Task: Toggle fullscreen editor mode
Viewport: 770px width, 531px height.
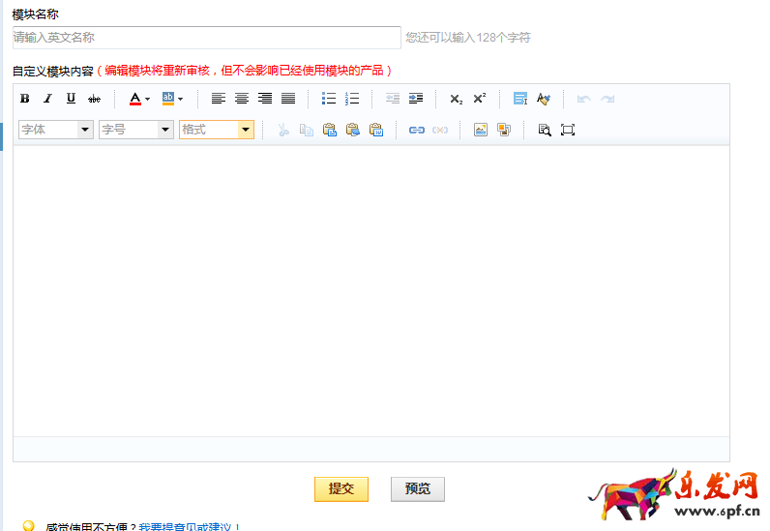Action: coord(568,130)
